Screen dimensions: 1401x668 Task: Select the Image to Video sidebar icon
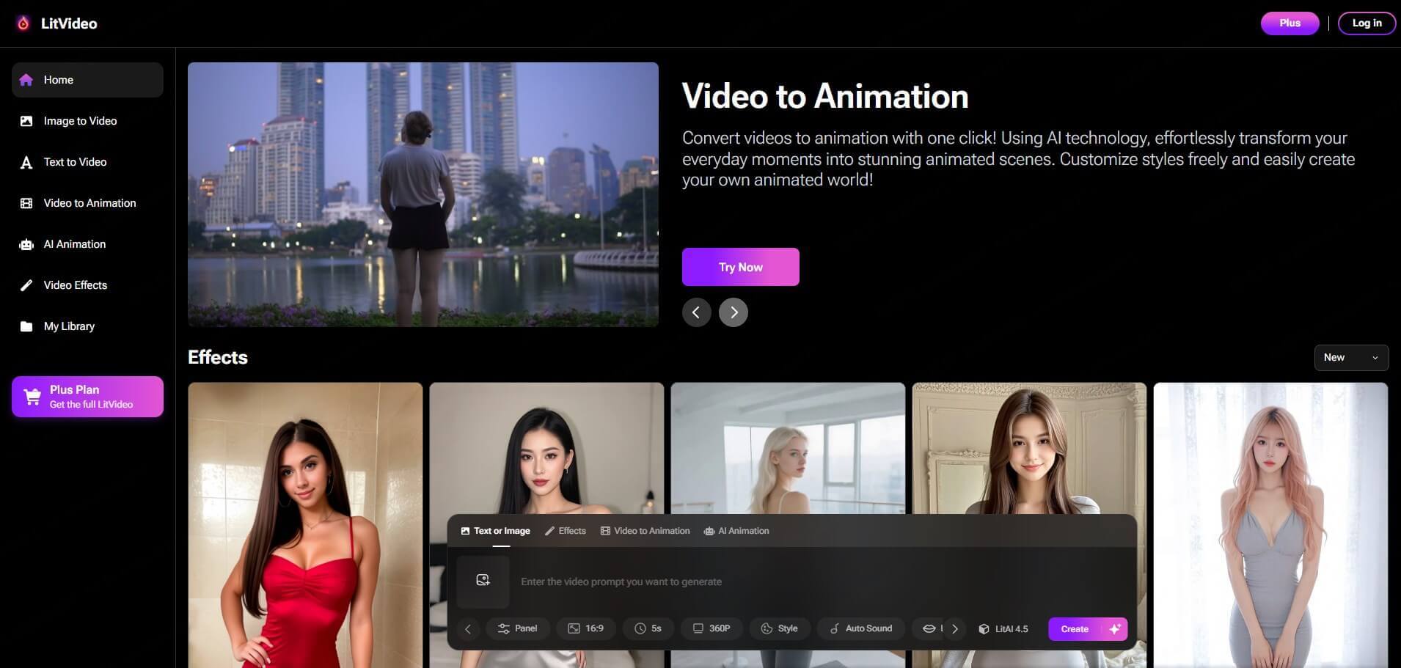pyautogui.click(x=26, y=121)
